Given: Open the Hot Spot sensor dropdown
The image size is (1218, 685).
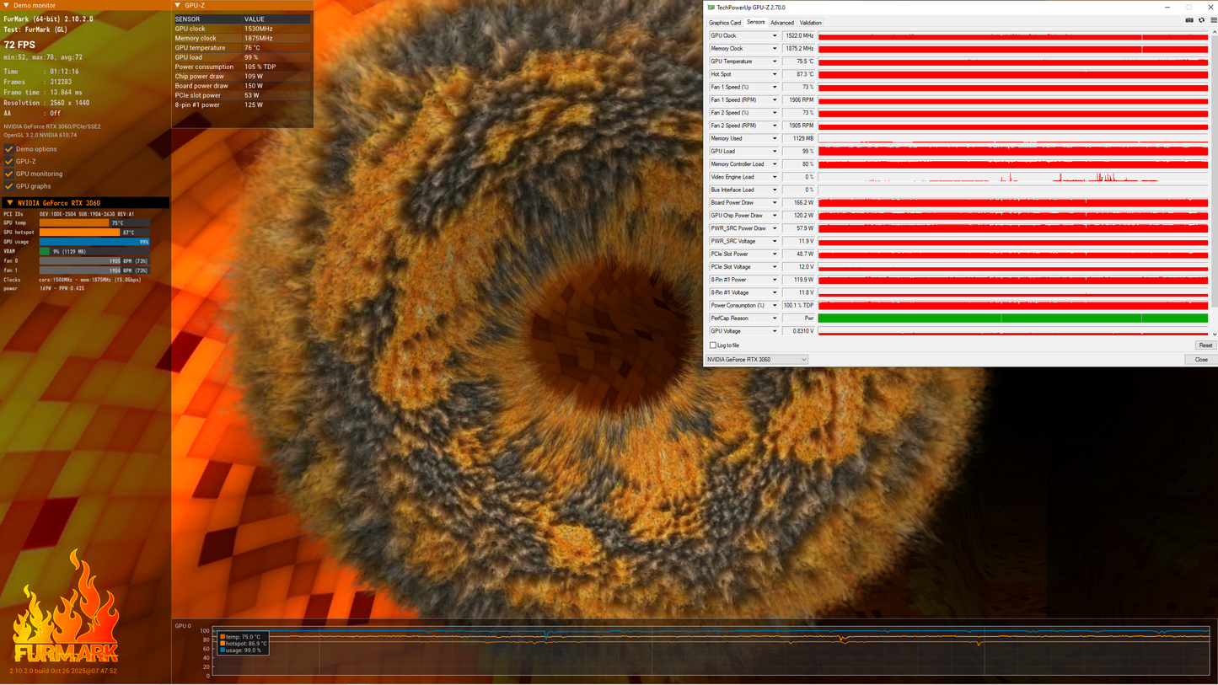Looking at the screenshot, I should click(x=775, y=74).
